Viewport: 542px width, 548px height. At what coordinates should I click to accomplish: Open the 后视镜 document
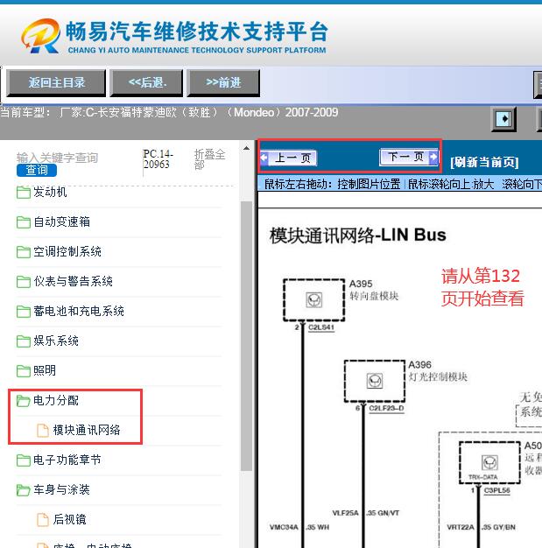coord(69,519)
